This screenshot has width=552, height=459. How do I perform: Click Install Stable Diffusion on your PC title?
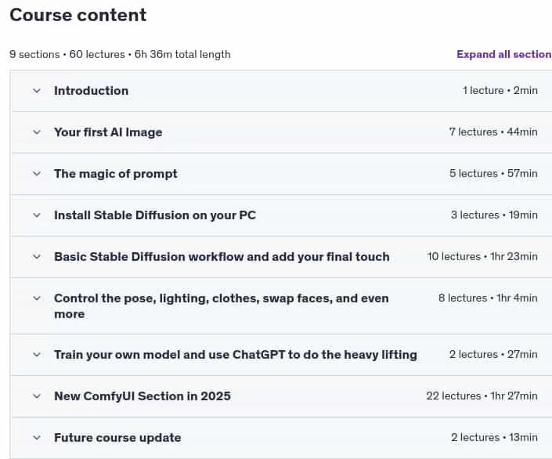click(155, 215)
